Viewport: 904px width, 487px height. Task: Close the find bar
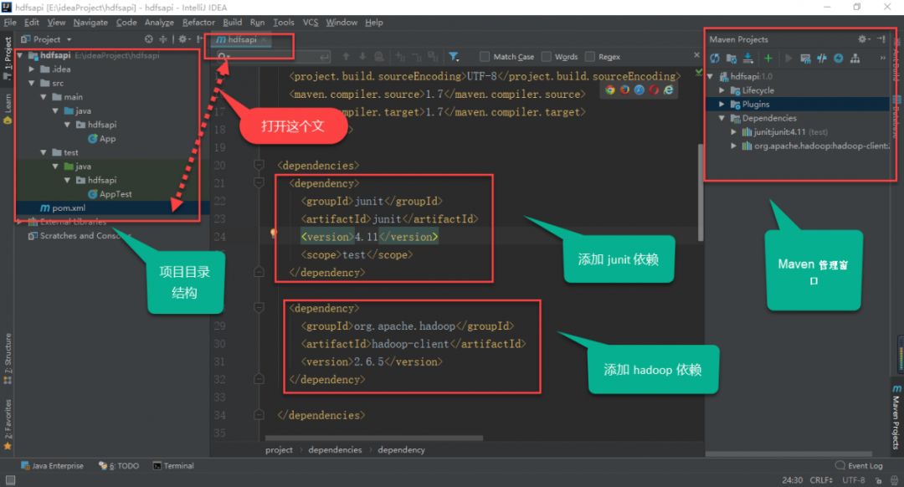tap(696, 54)
